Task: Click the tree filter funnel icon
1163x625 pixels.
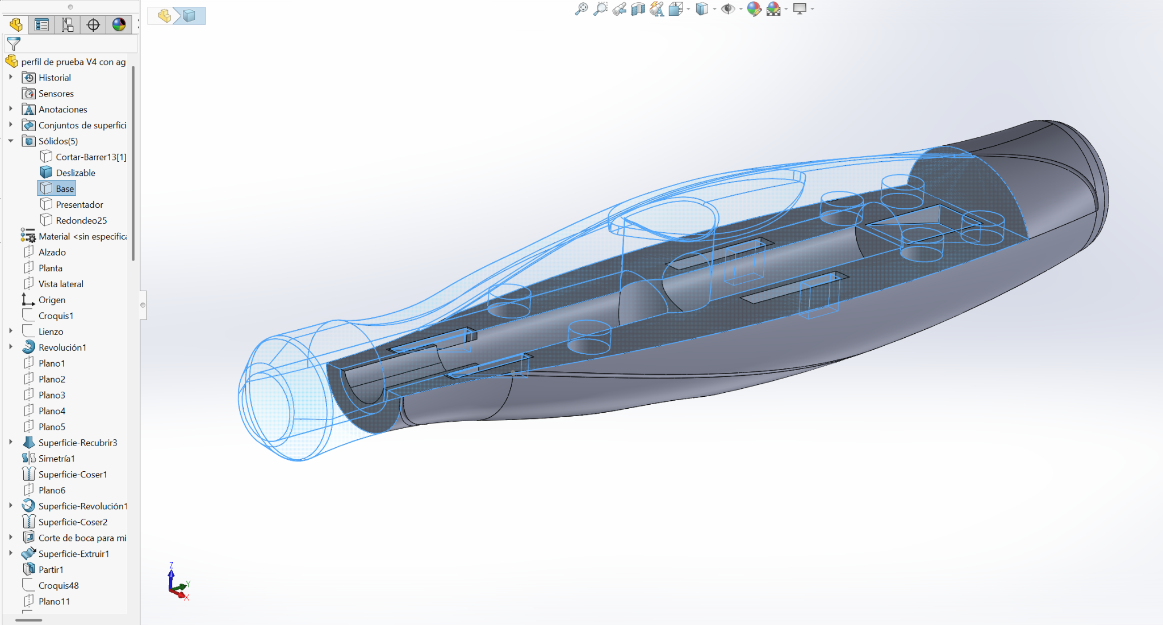Action: point(14,44)
